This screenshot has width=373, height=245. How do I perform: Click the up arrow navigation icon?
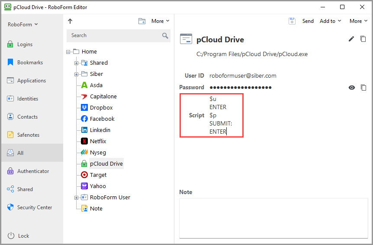click(70, 21)
